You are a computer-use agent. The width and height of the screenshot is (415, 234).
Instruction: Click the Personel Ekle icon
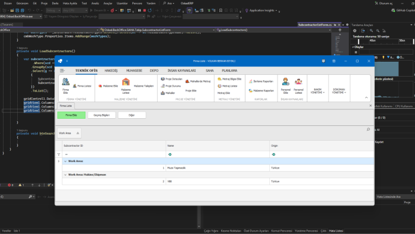286,86
